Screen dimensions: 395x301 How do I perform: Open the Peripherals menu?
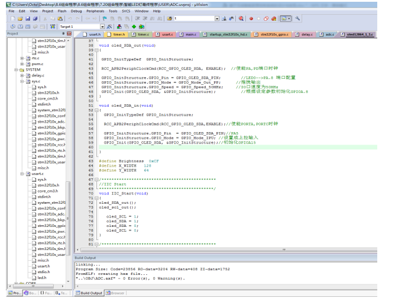click(x=95, y=11)
